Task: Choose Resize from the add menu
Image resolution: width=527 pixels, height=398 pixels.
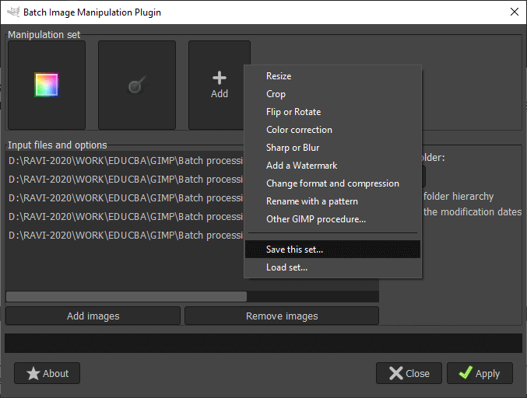Action: coord(279,76)
